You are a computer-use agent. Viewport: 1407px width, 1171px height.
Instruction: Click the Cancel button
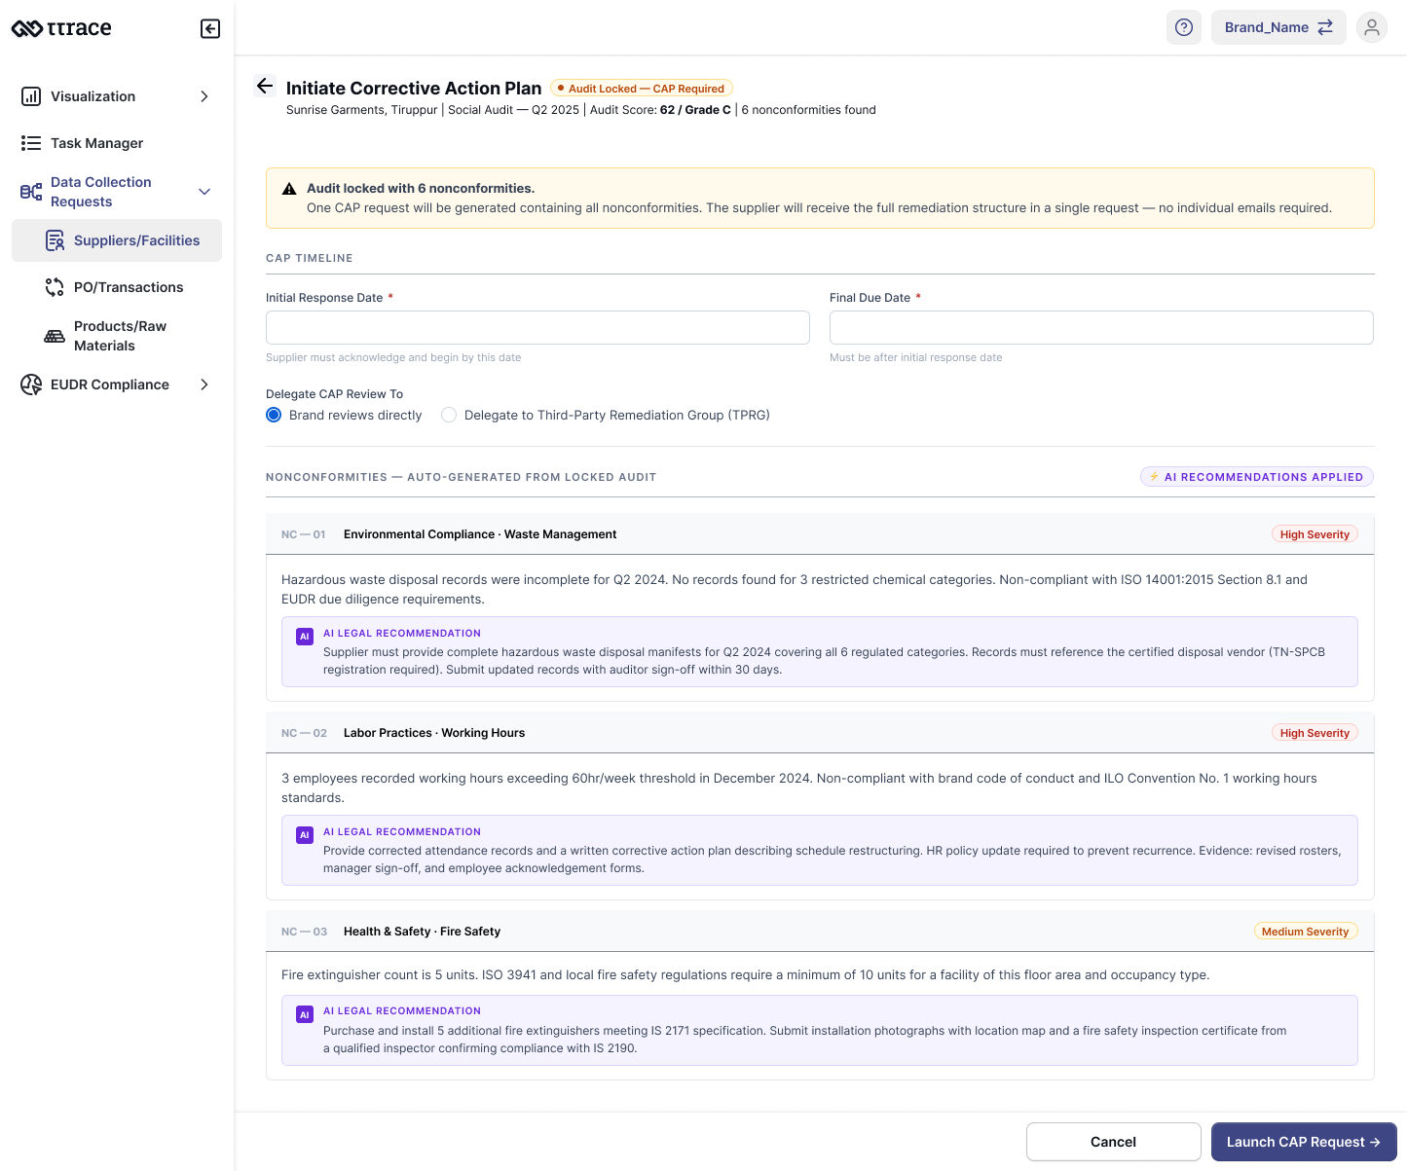(1113, 1142)
